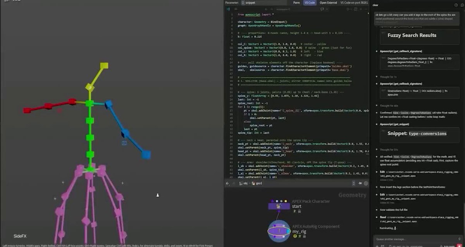This screenshot has height=247, width=465.
Task: Click the clear button in chat header
Action: coord(375,5)
